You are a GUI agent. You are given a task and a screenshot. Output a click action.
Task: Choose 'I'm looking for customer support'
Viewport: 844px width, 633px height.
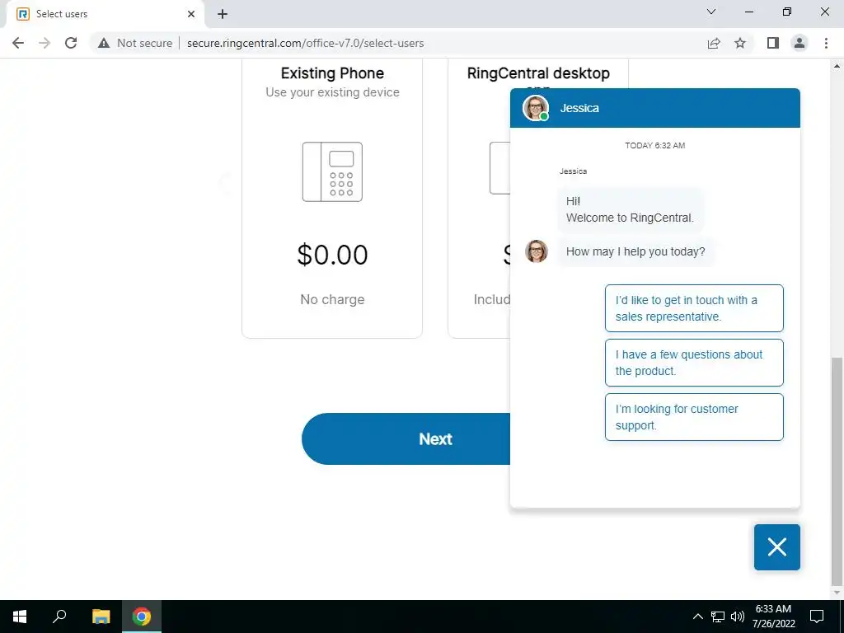(694, 417)
